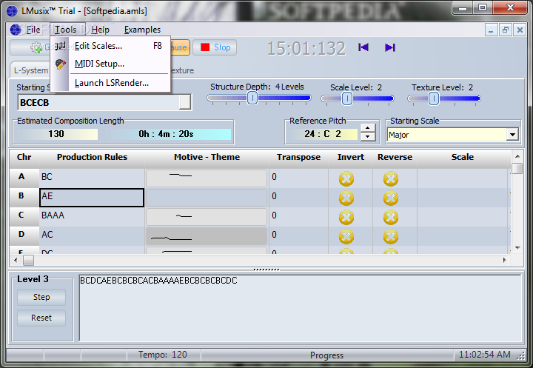Screen dimensions: 533x368
Task: Restore the inner document window
Action: (506, 30)
